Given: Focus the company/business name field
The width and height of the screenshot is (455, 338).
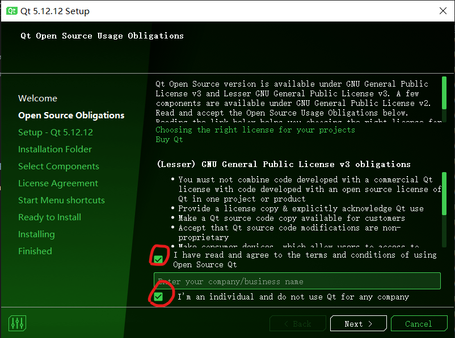Looking at the screenshot, I should point(297,281).
